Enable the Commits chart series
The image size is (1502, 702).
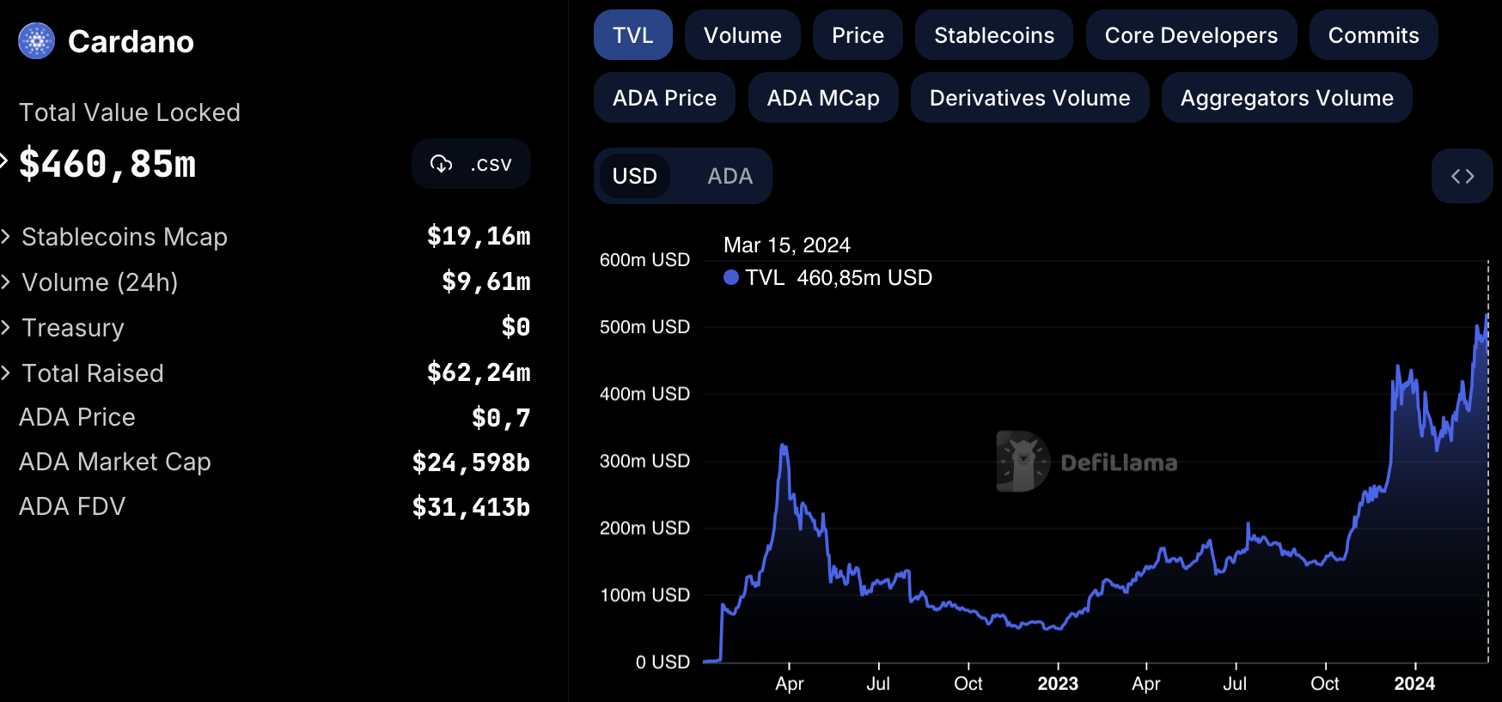point(1372,35)
